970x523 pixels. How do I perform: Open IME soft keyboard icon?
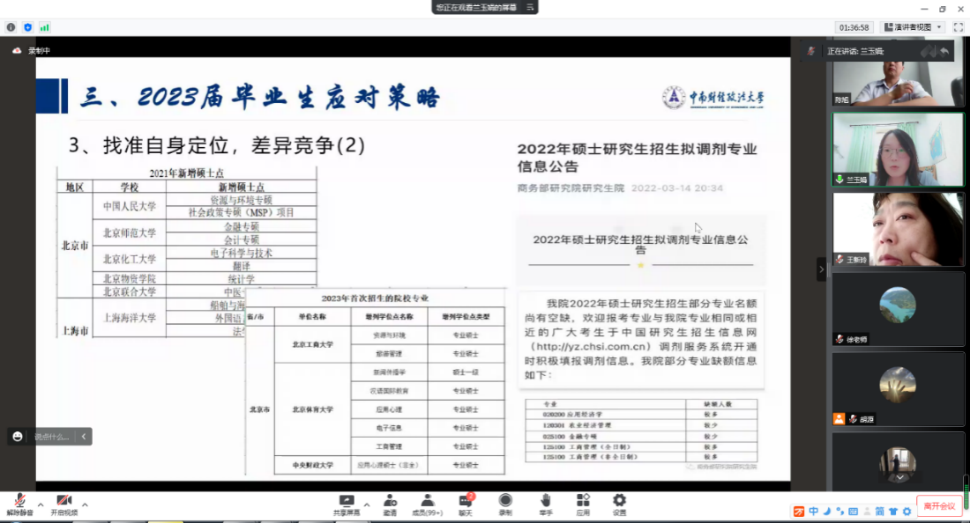click(853, 512)
